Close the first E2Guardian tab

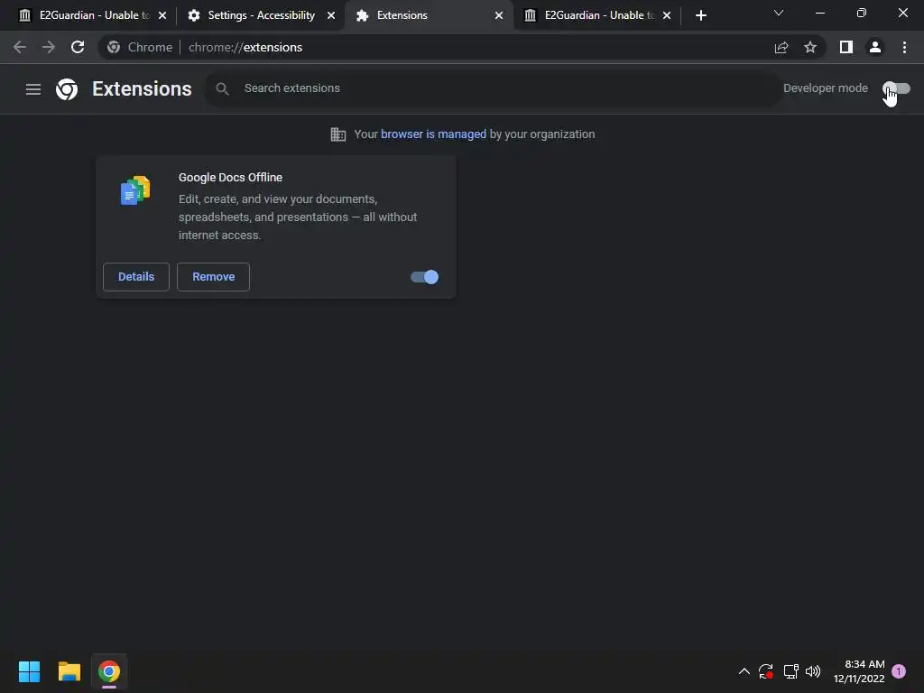[x=162, y=15]
